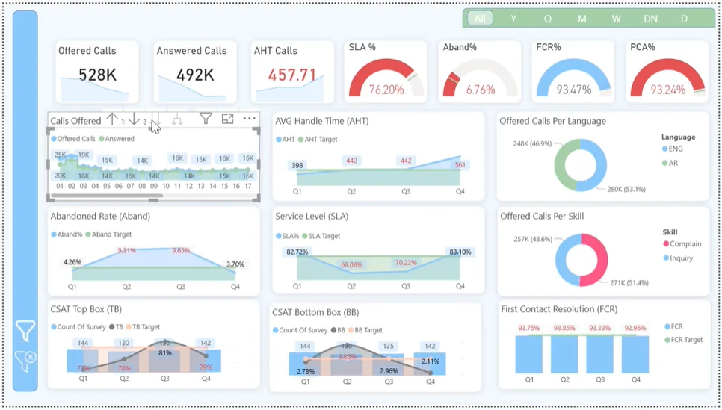Image resolution: width=722 pixels, height=410 pixels.
Task: Click the 9.65% label in Abandoned Rate chart
Action: pyautogui.click(x=181, y=250)
